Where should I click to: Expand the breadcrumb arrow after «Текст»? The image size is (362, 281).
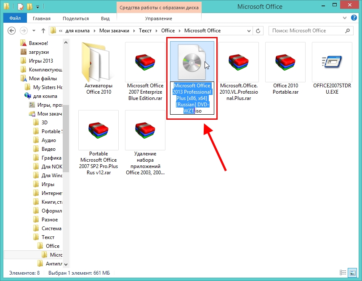(x=157, y=31)
